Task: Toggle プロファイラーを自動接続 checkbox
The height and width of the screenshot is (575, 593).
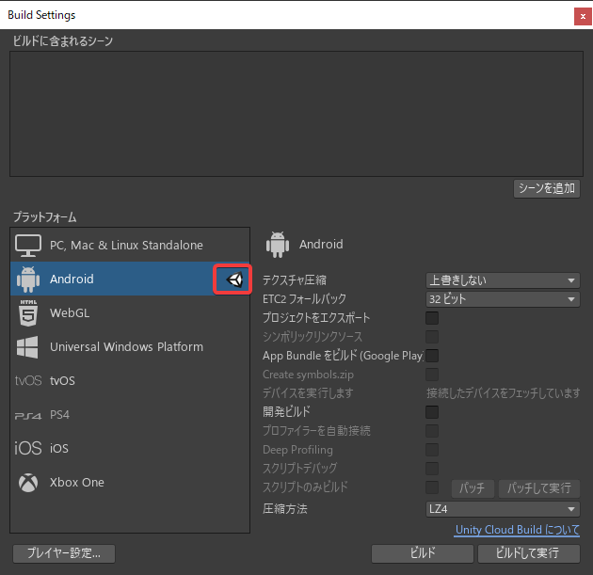Action: [432, 431]
